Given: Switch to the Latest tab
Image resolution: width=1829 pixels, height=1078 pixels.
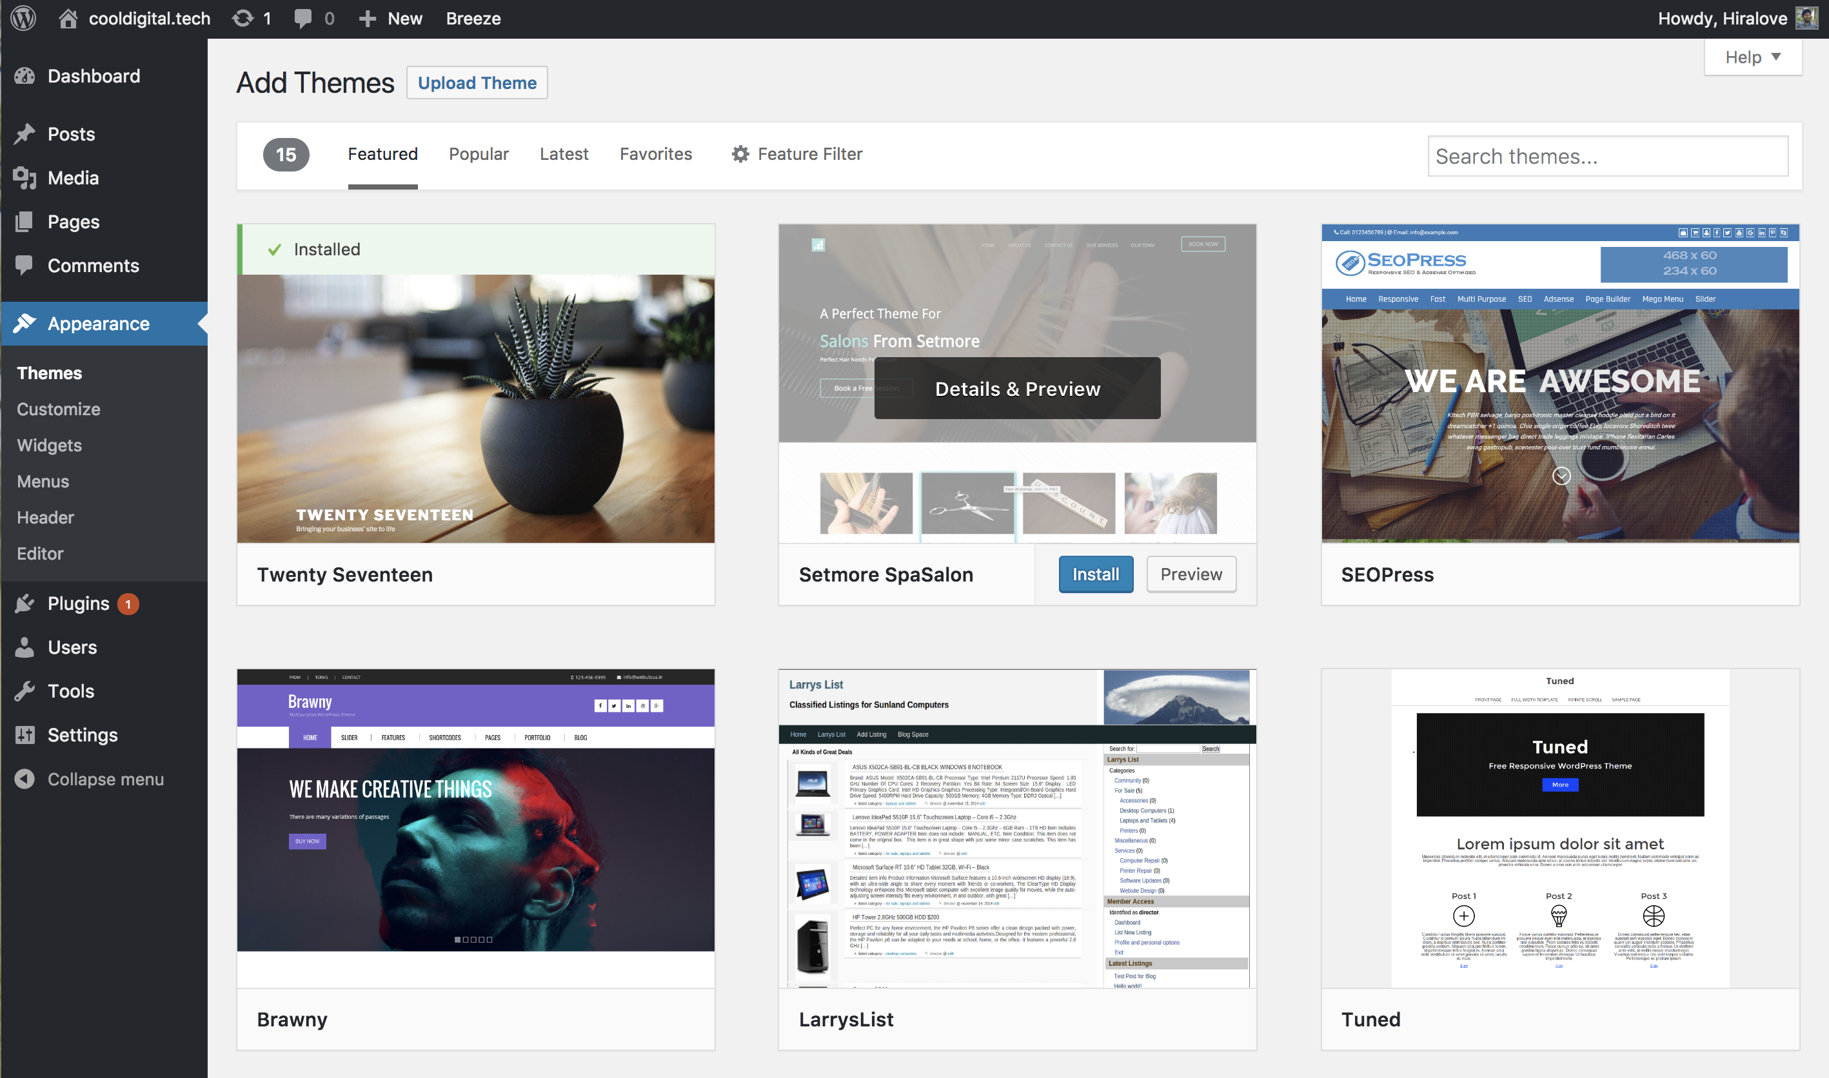Looking at the screenshot, I should click(564, 154).
